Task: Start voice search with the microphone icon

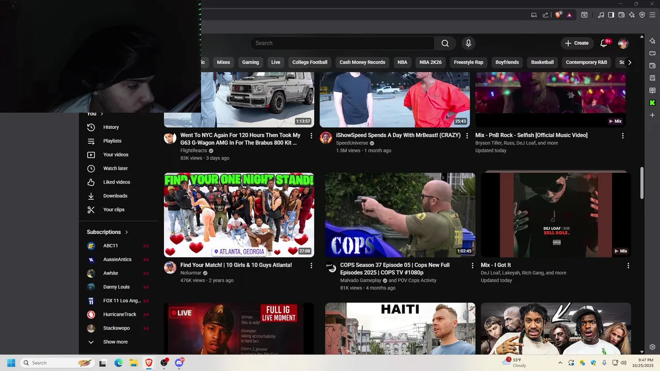Action: (468, 43)
